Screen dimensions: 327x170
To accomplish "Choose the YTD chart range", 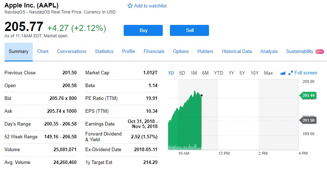I will [x=218, y=73].
